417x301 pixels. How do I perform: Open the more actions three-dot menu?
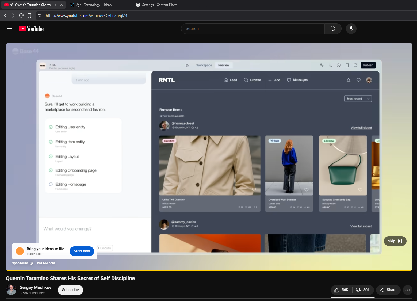[x=408, y=290]
